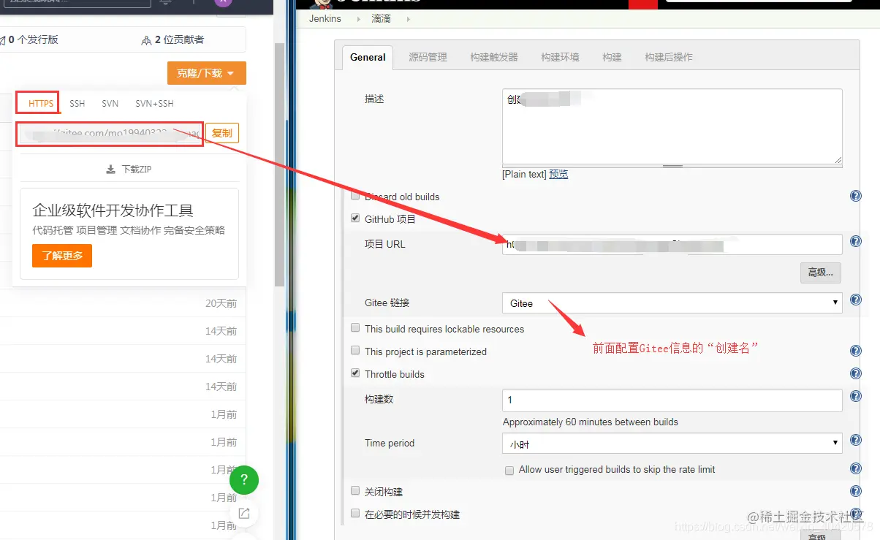Switch to the General tab
Image resolution: width=880 pixels, height=540 pixels.
[x=368, y=57]
